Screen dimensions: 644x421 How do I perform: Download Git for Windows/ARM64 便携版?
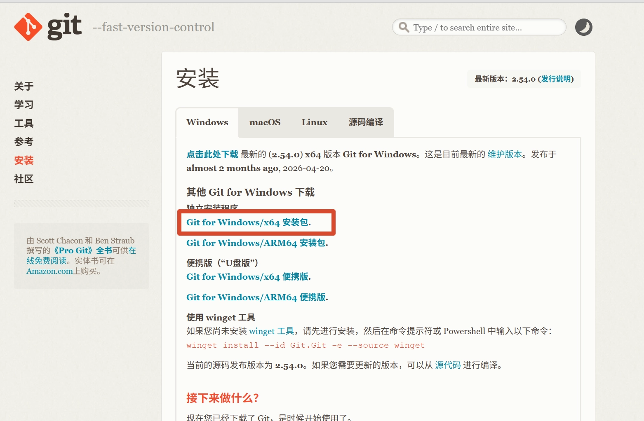pos(256,297)
